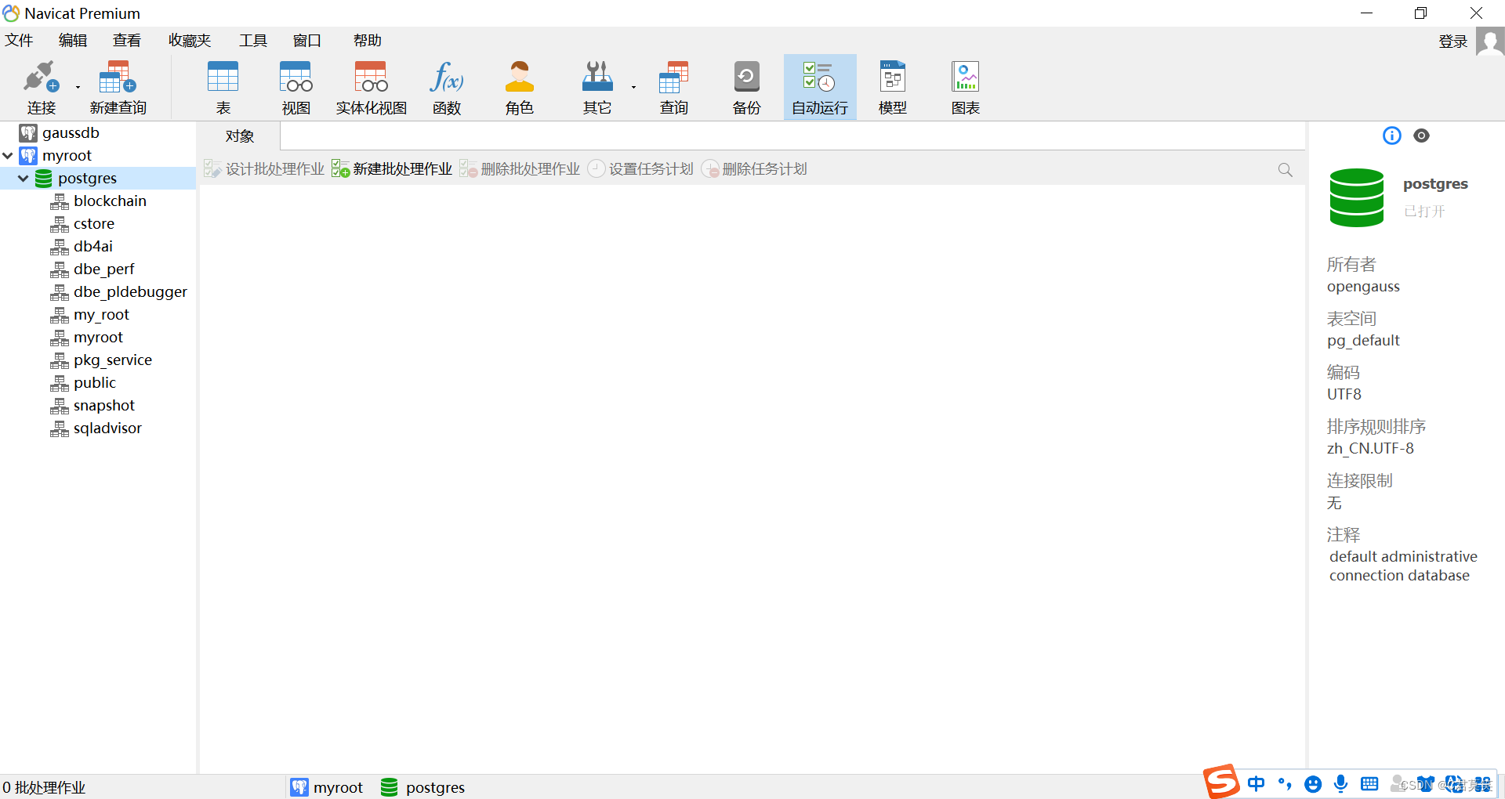Open the 帮助 menu
The image size is (1505, 799).
click(367, 40)
